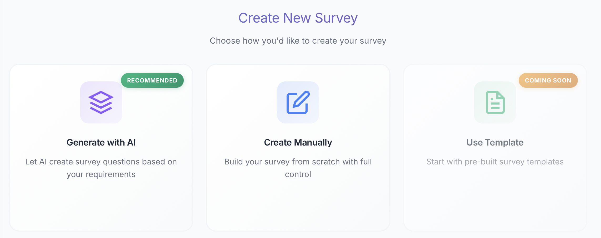
Task: Click the purple stacked layers AI icon
Action: 101,102
